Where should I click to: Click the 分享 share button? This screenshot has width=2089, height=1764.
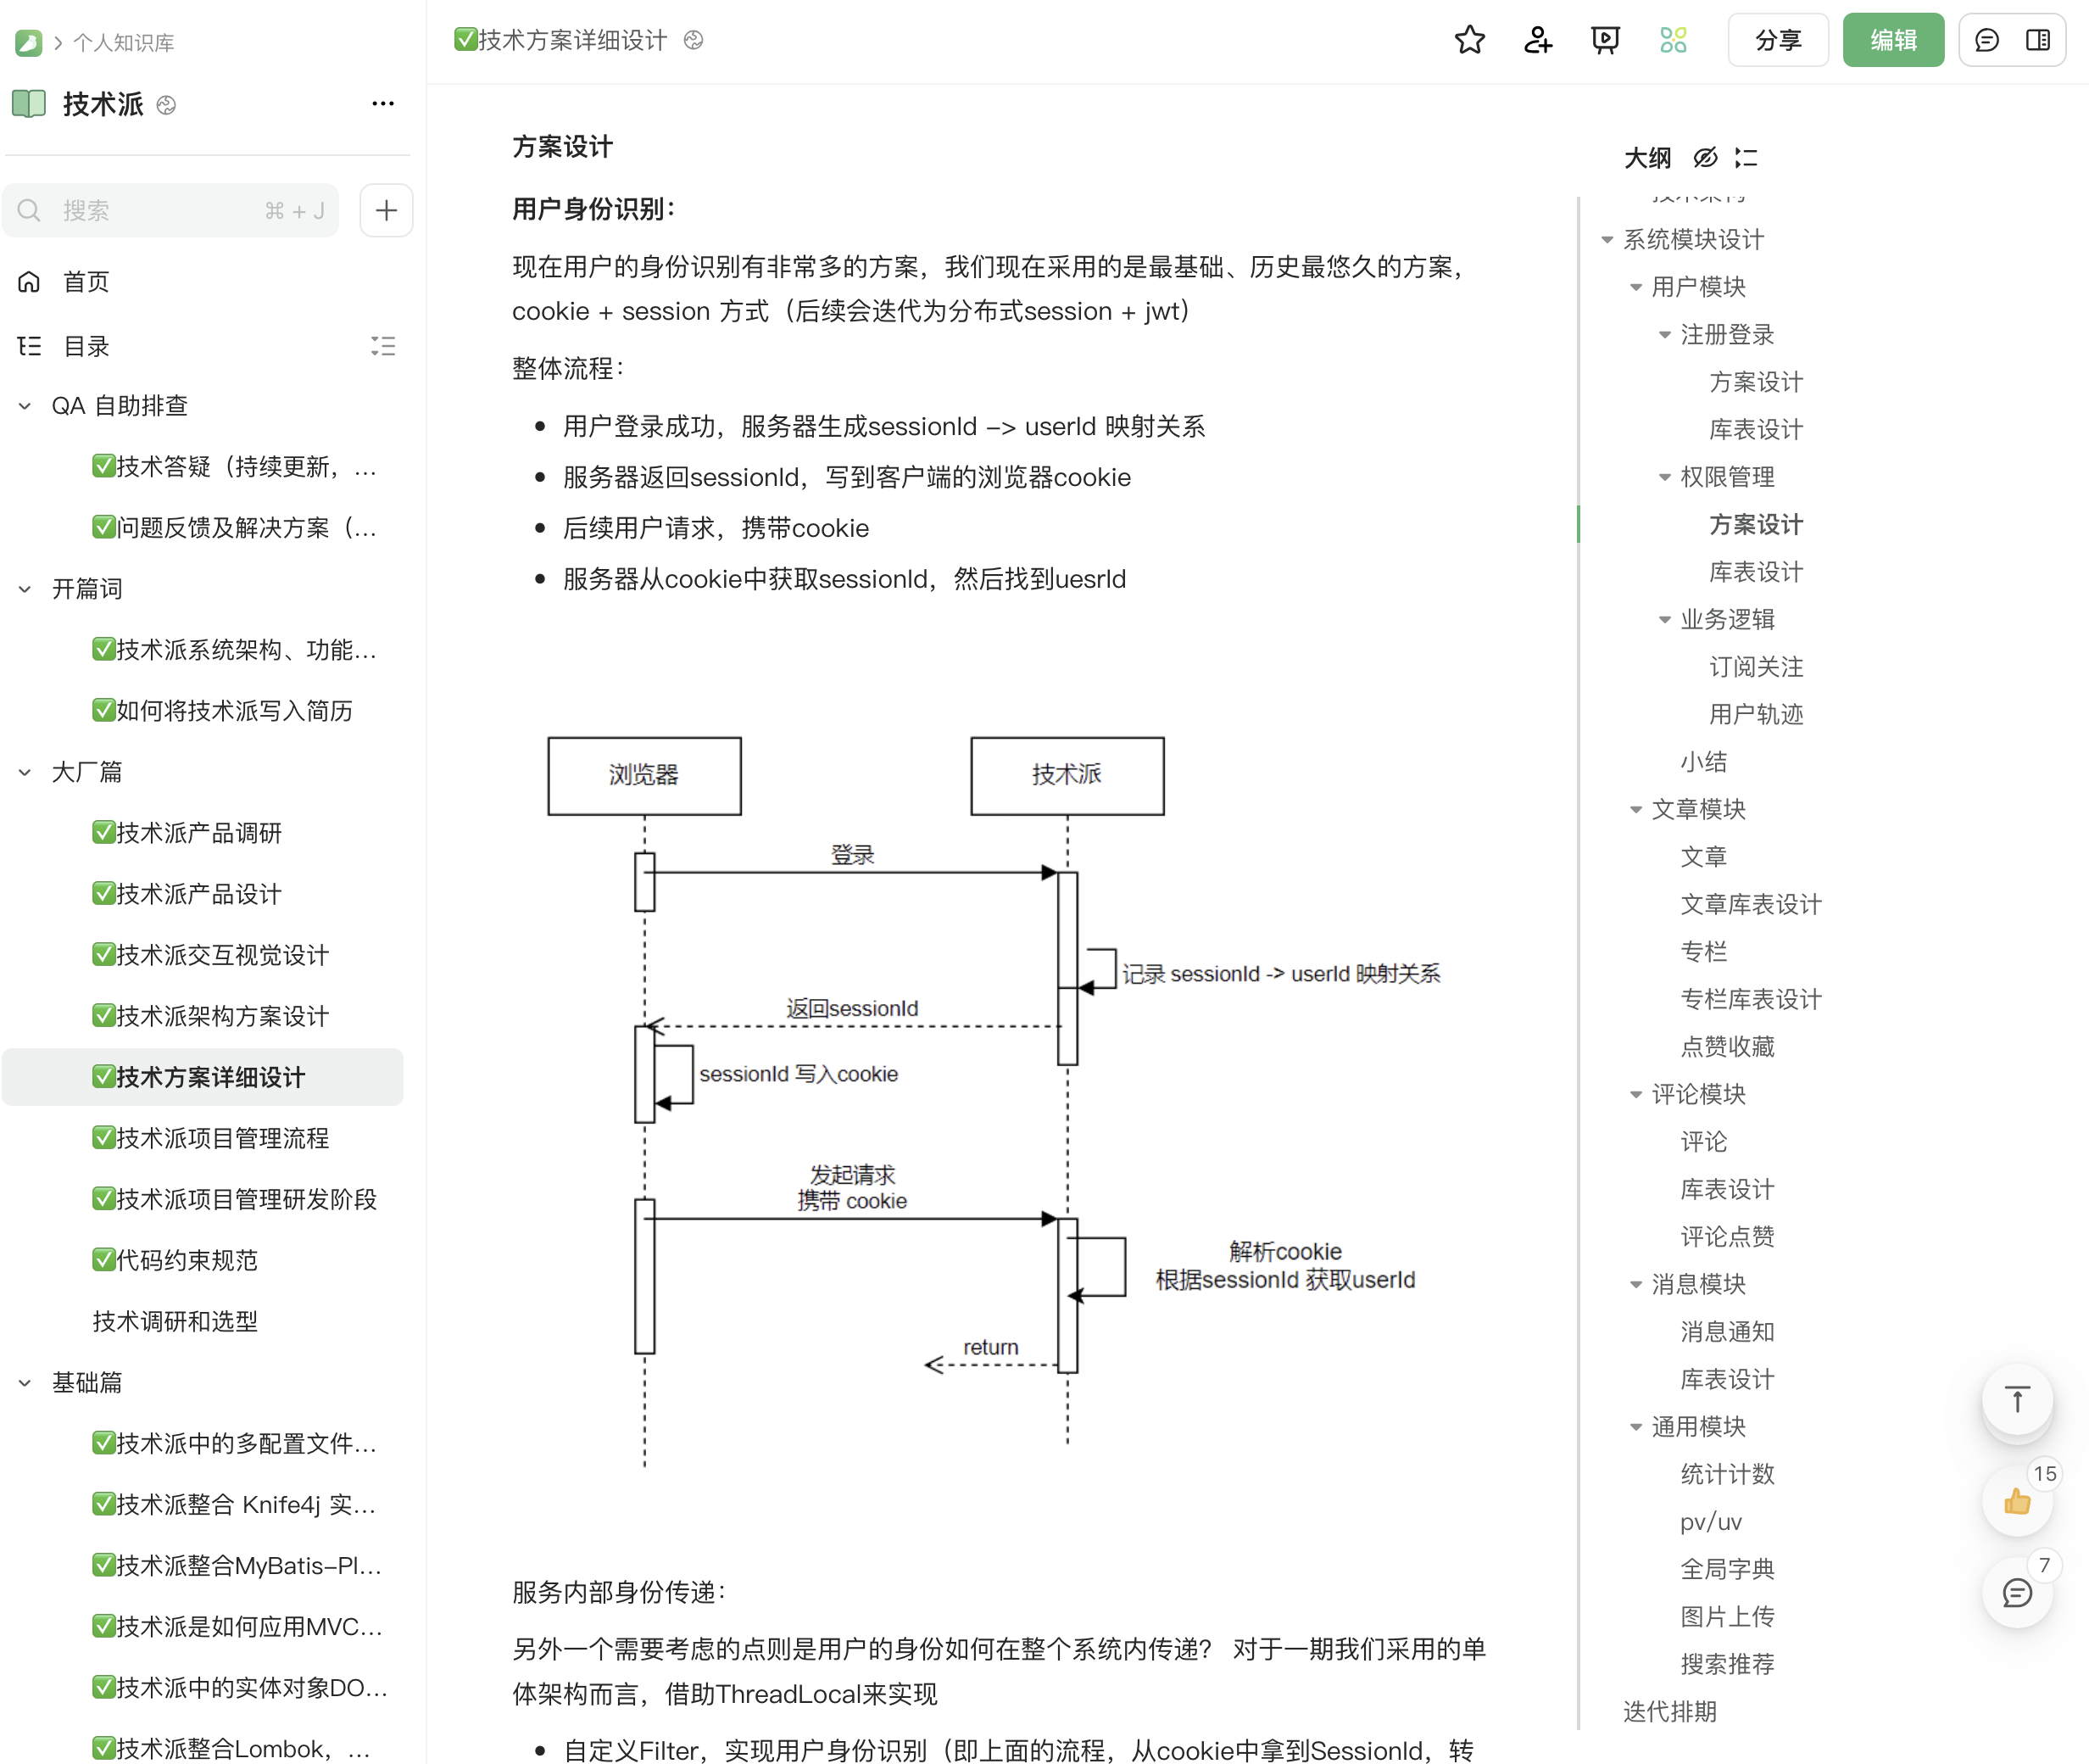pos(1778,40)
